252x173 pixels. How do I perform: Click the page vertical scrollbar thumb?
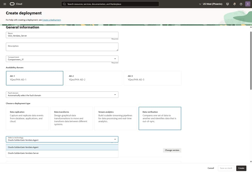(251, 60)
